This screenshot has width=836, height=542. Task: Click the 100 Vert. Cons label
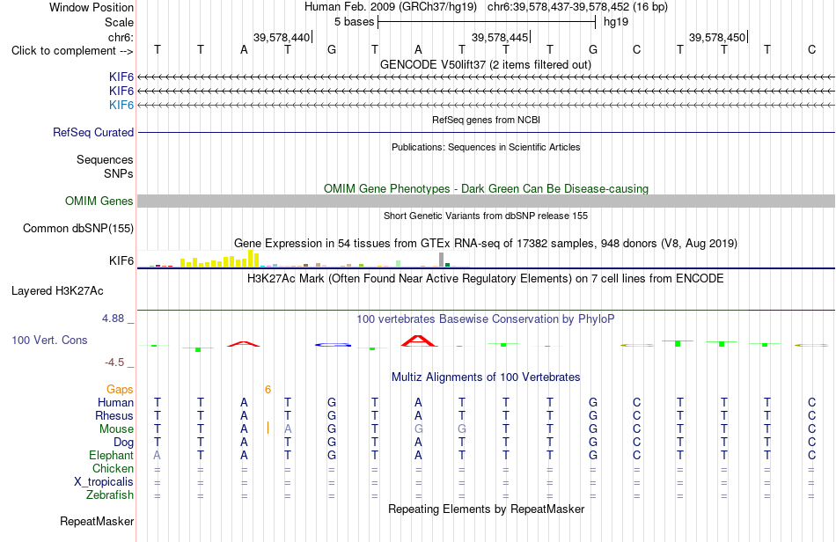click(49, 340)
